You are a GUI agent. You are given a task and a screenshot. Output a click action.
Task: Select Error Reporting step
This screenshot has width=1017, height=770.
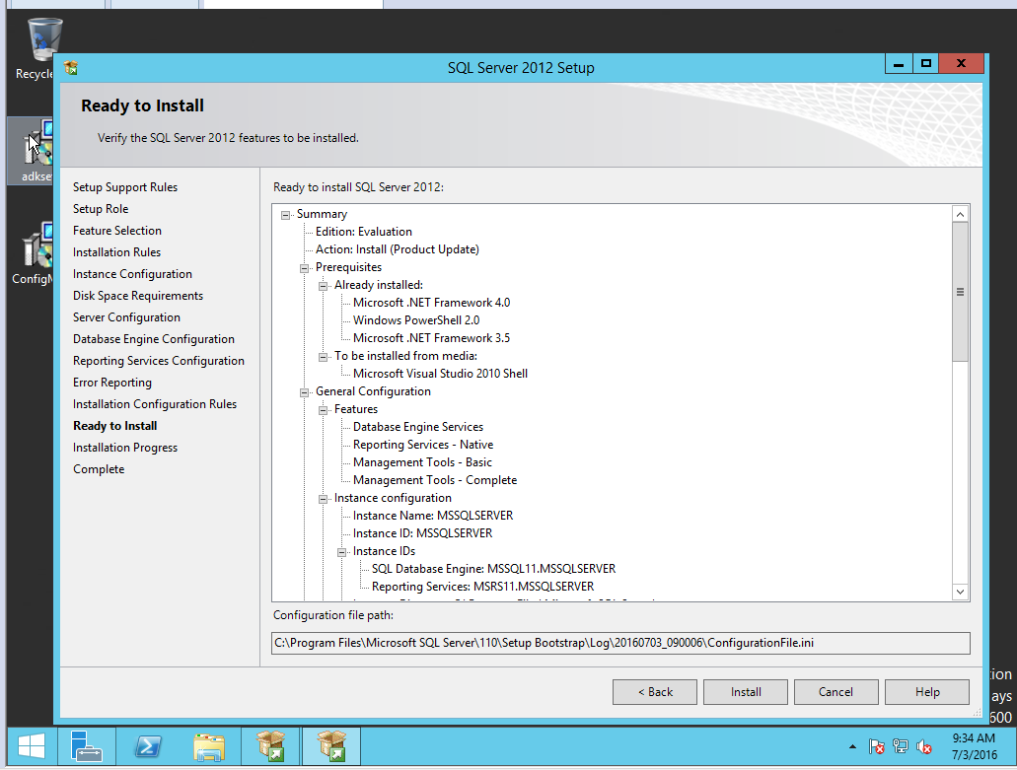point(112,383)
